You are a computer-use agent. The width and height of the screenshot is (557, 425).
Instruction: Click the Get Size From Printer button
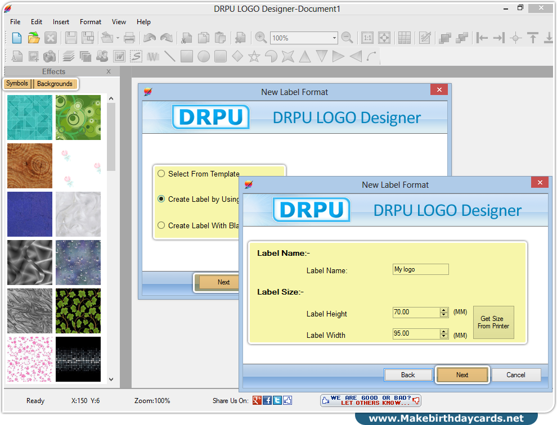click(x=493, y=322)
